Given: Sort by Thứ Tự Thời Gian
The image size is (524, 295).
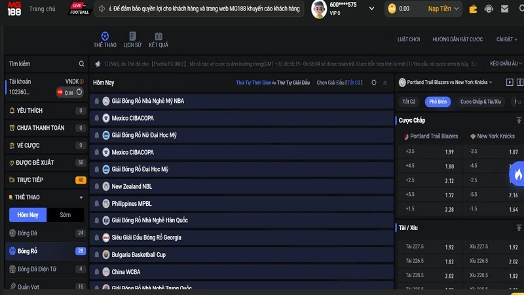Looking at the screenshot, I should 253,83.
